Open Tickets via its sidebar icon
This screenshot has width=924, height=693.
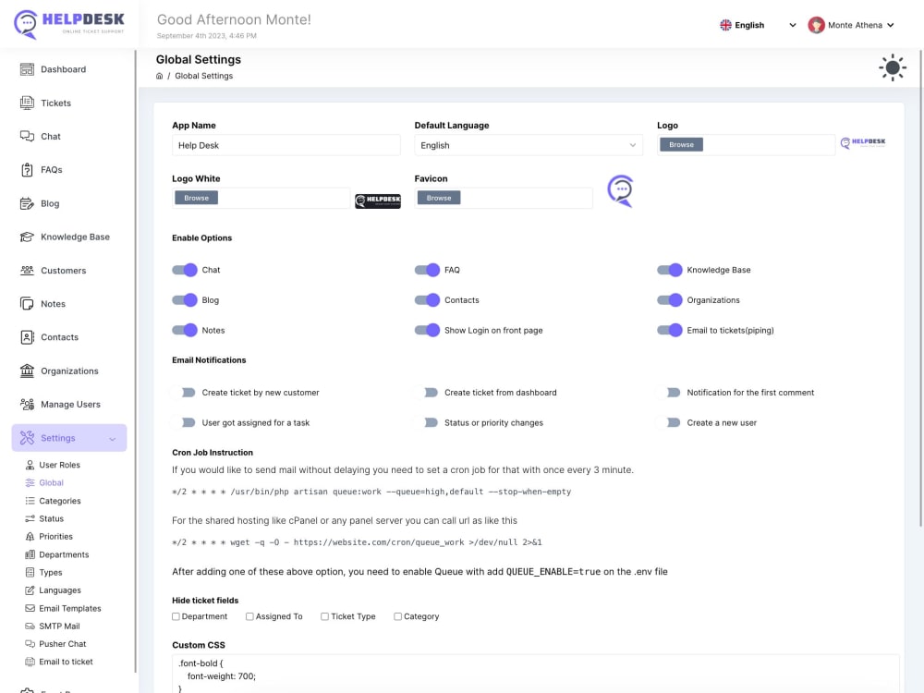click(x=27, y=103)
